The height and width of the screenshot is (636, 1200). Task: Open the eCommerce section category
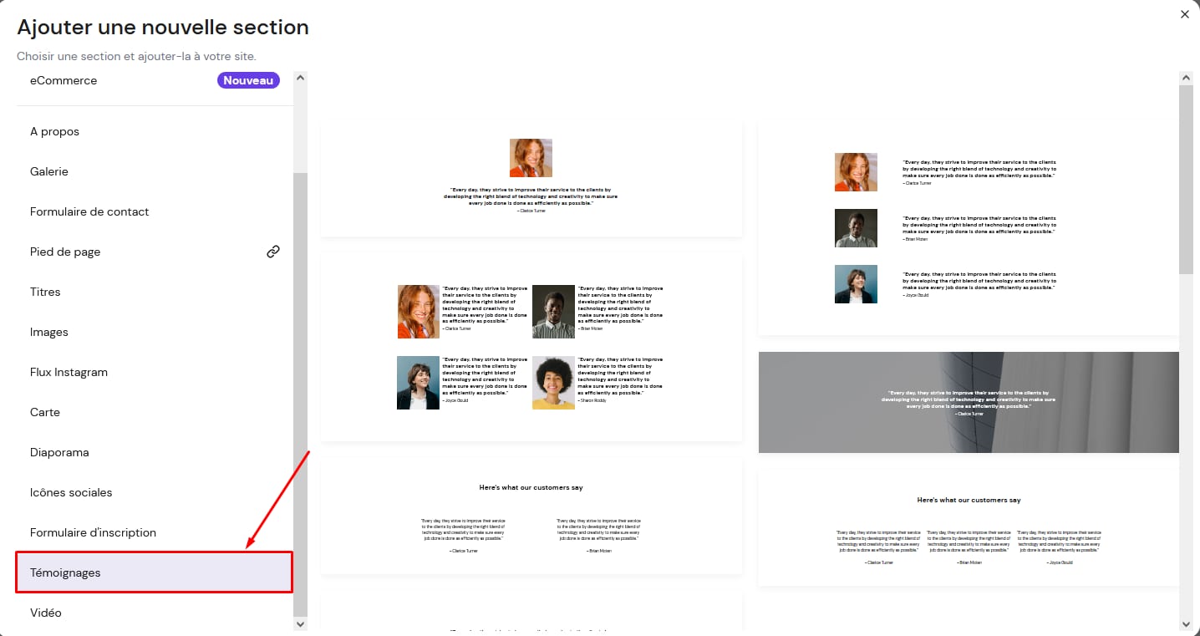pyautogui.click(x=64, y=80)
